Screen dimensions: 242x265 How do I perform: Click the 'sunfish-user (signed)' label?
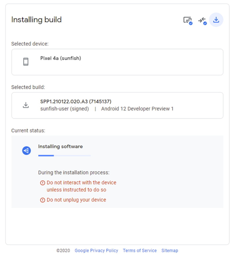coord(65,109)
